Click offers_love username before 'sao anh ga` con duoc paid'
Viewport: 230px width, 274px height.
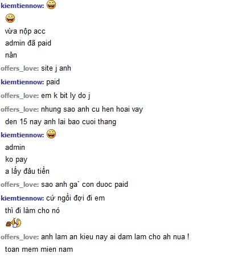coord(20,185)
